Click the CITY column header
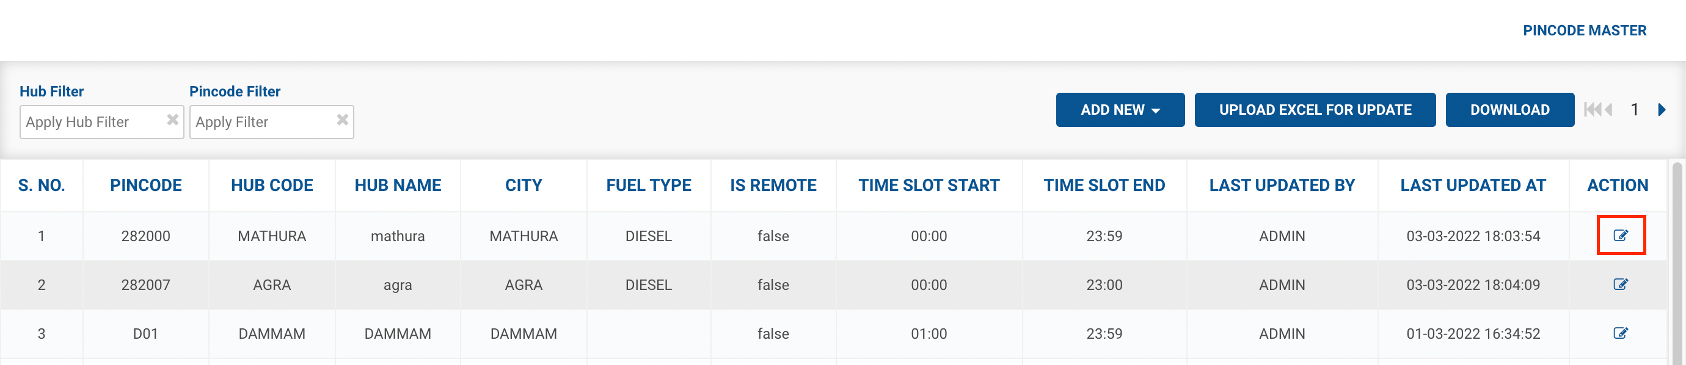Viewport: 1686px width, 365px height. pyautogui.click(x=523, y=186)
